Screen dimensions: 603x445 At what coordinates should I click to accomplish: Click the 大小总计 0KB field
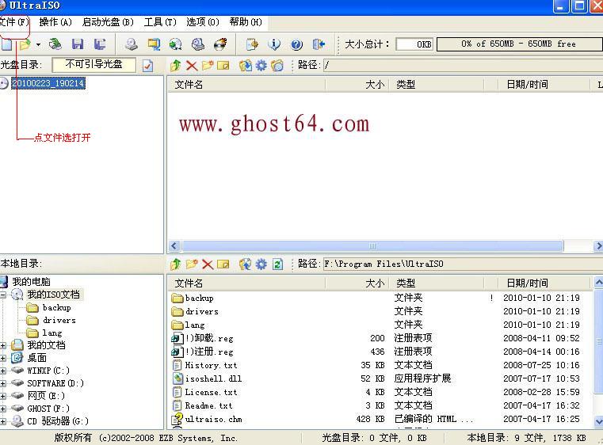tap(414, 44)
